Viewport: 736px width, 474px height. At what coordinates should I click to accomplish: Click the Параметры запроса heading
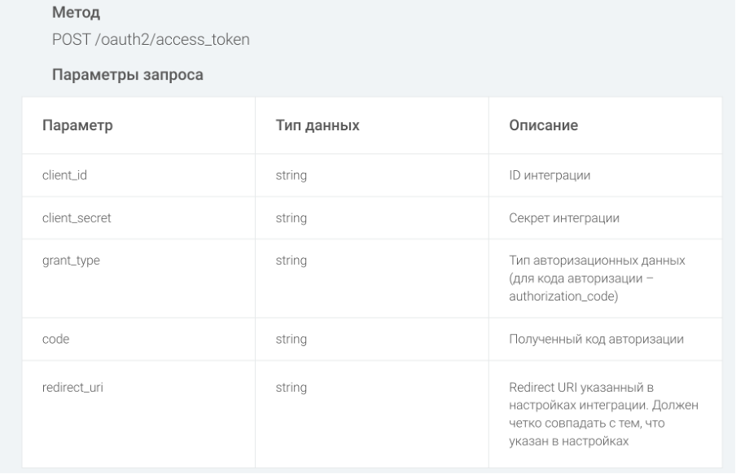click(128, 75)
